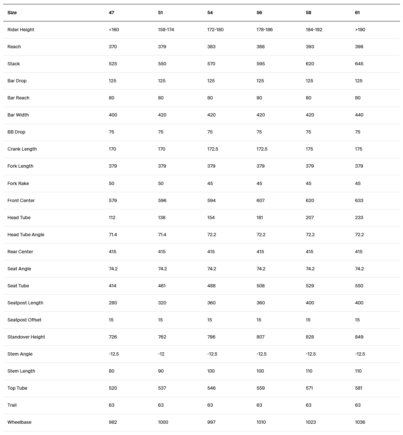Click the Size column header label

12,13
